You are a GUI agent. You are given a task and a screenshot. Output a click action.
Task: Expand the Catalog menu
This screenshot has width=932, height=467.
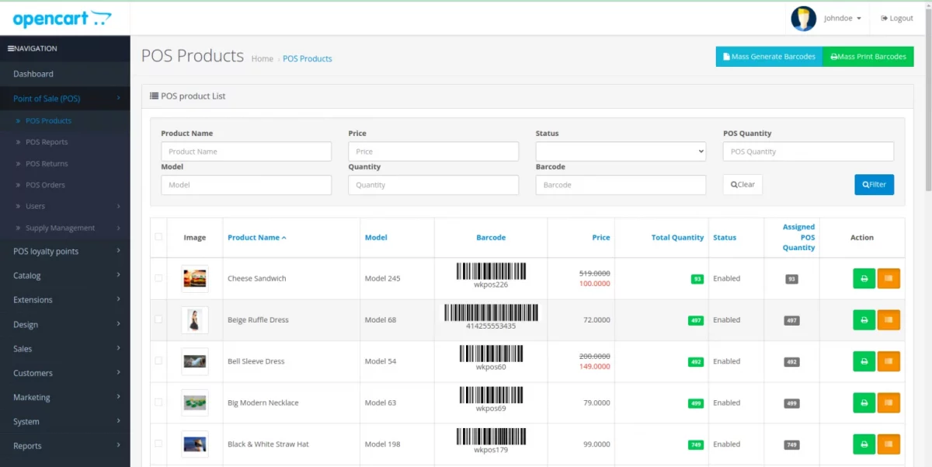pos(64,275)
